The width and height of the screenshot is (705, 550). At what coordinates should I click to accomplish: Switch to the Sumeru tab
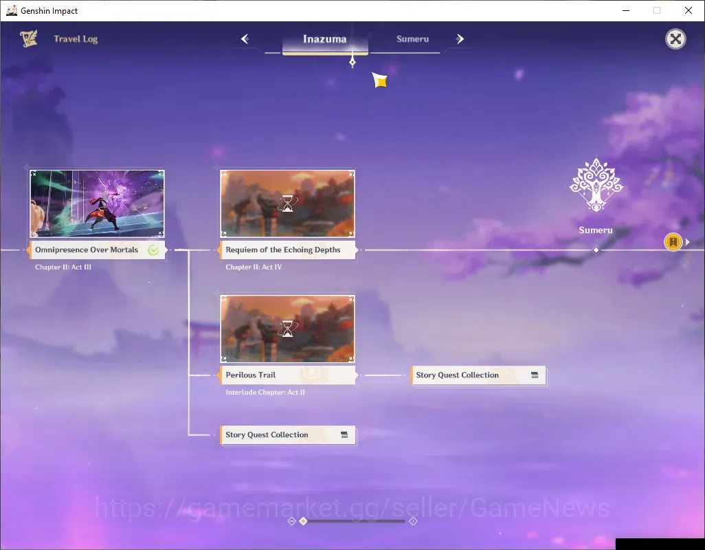pos(412,39)
